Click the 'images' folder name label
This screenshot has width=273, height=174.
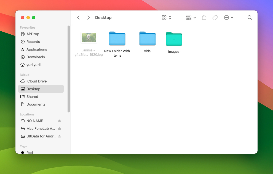coord(174,51)
